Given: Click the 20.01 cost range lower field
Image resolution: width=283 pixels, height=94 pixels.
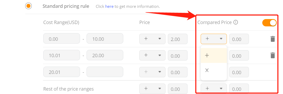Looking at the screenshot, I should [62, 72].
